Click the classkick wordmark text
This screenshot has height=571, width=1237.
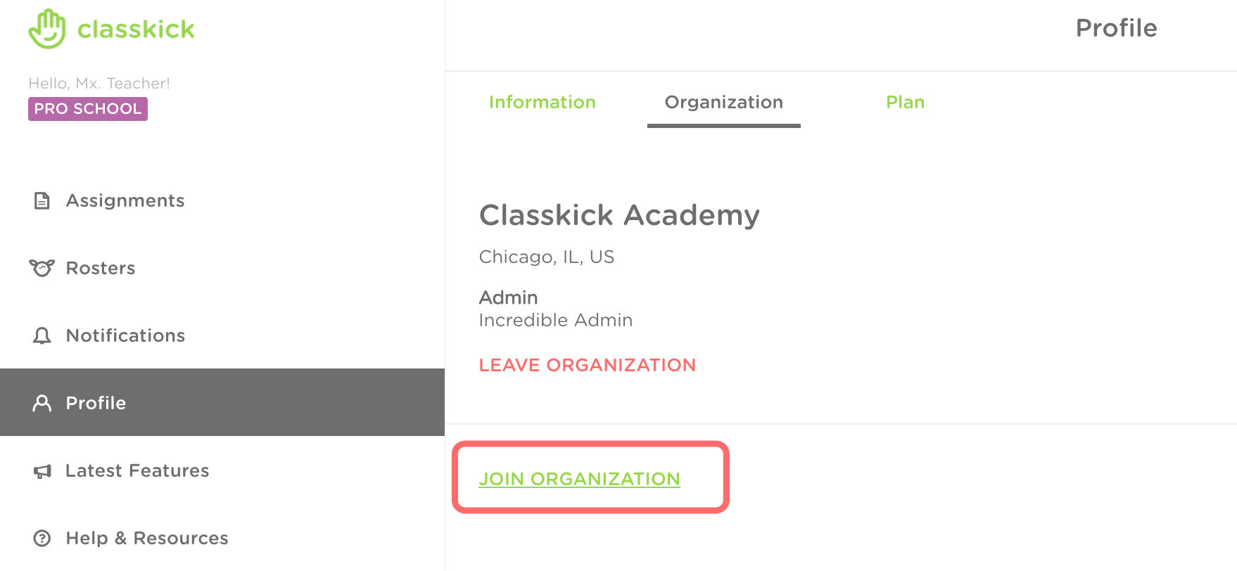click(136, 30)
